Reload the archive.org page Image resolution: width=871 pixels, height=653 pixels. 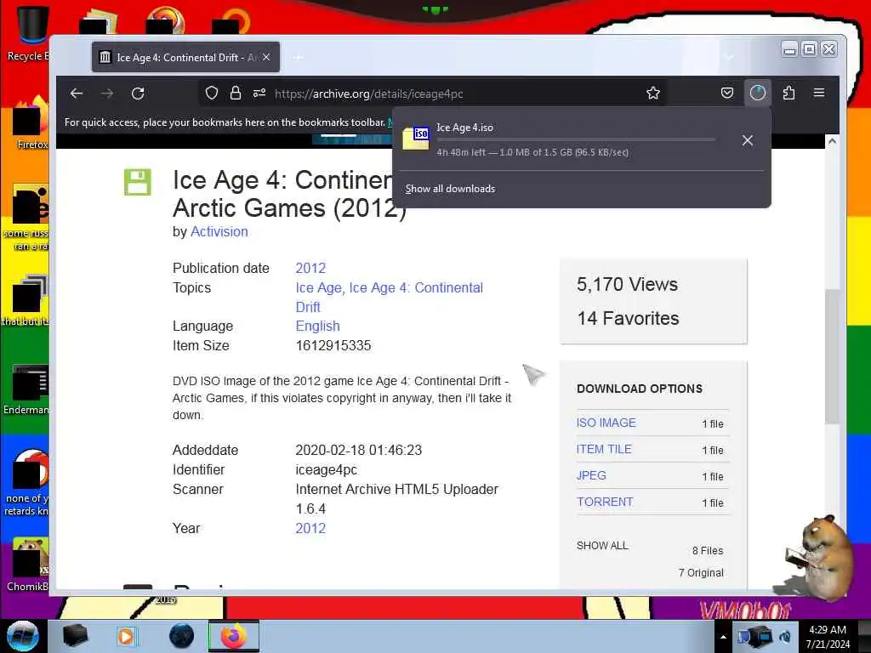138,94
